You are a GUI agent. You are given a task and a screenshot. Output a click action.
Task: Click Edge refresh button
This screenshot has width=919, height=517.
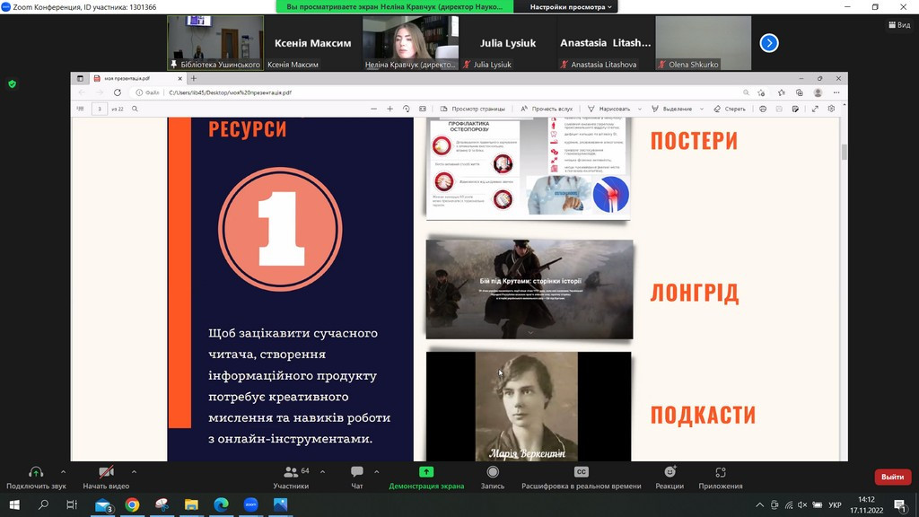click(118, 92)
